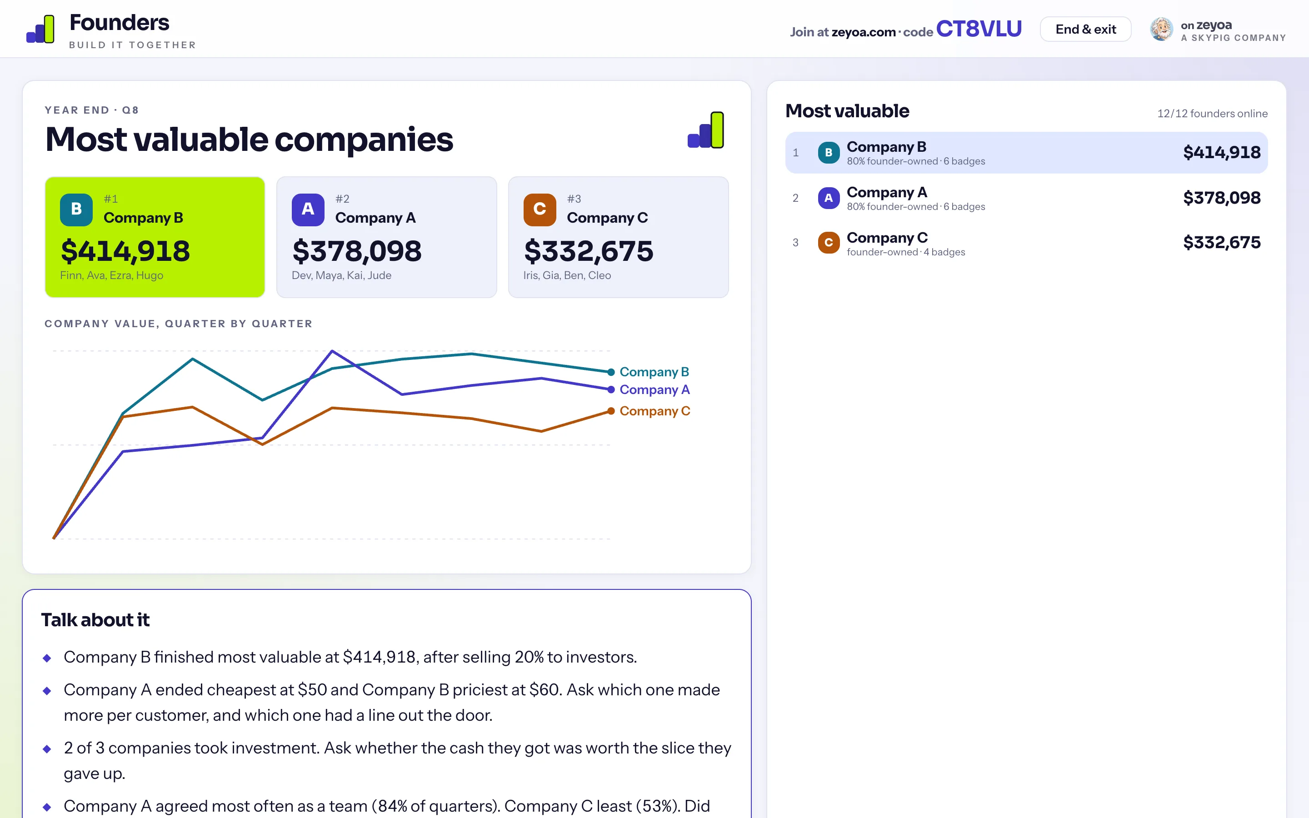The height and width of the screenshot is (818, 1309).
Task: Click the End & exit button
Action: pos(1085,29)
